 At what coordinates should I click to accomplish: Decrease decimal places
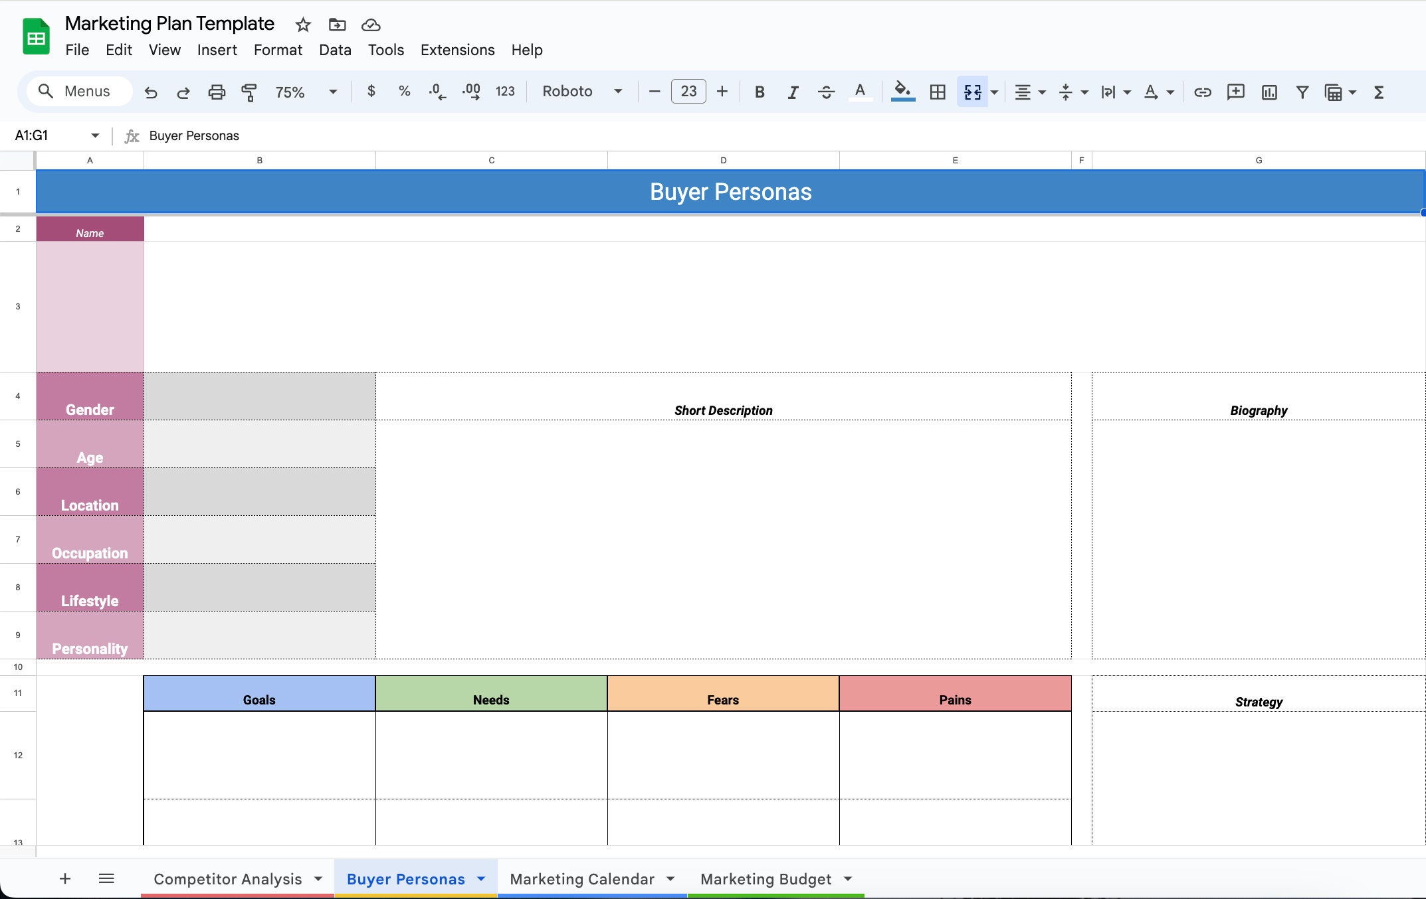437,92
